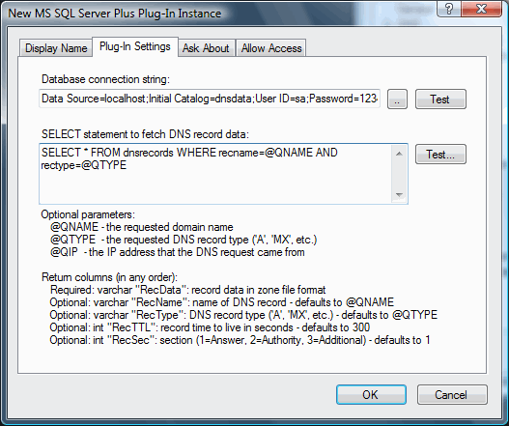Click the database connection string field
This screenshot has width=509, height=426.
click(210, 99)
